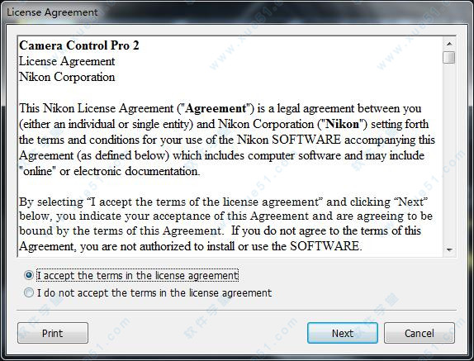
Task: Click the license text scrollbar thumb
Action: coord(449,58)
